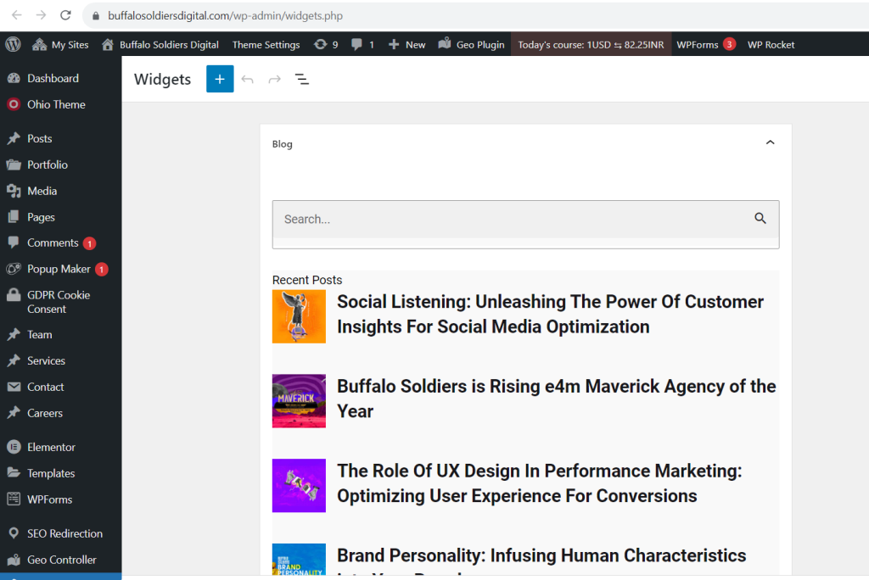This screenshot has height=580, width=869.
Task: Select Portfolio from the admin sidebar
Action: 47,165
